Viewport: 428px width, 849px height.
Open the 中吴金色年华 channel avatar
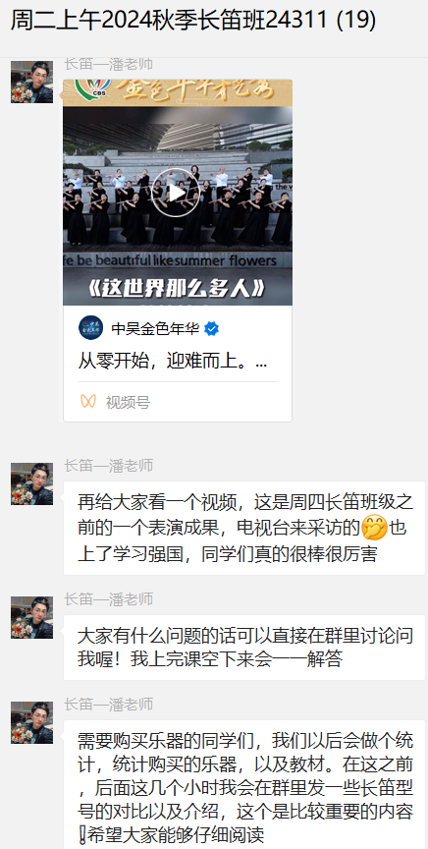[x=90, y=327]
